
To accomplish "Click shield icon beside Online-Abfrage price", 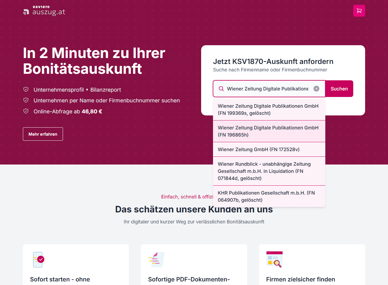I will [26, 111].
